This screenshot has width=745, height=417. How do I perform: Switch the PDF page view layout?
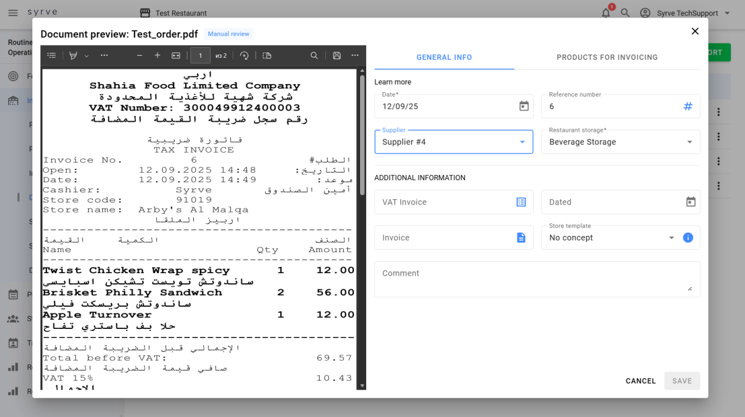pos(267,56)
